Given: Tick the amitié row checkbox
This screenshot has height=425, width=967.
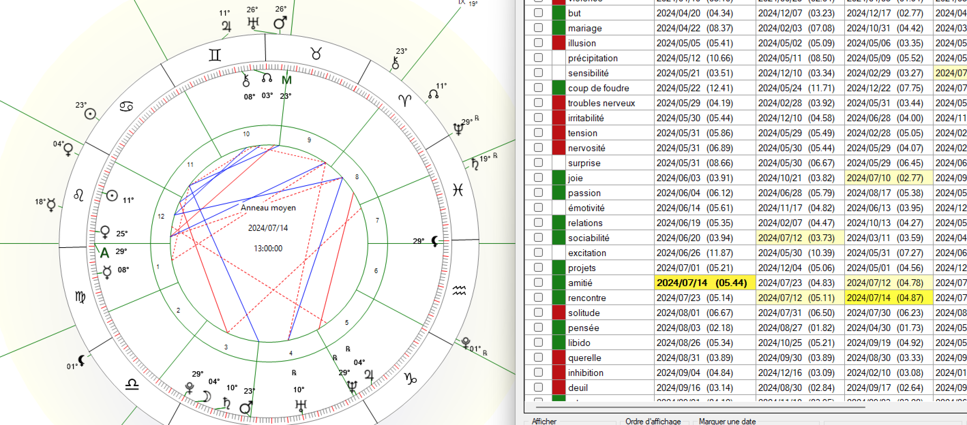Looking at the screenshot, I should (538, 283).
